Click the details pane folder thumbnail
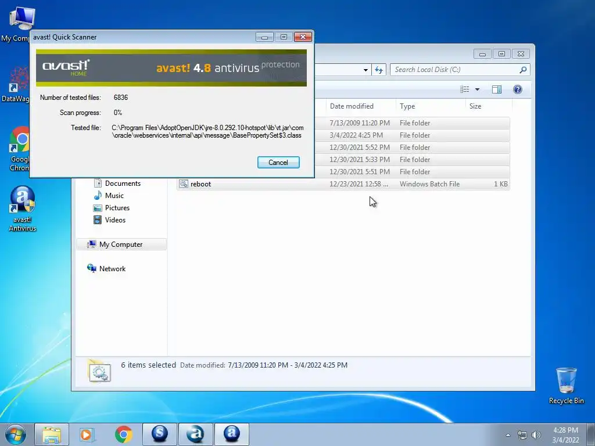 click(99, 370)
